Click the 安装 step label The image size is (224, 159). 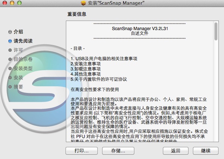tap(18, 77)
